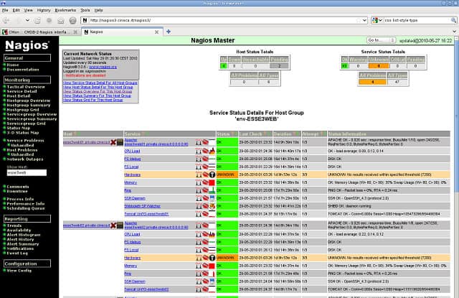This screenshot has width=459, height=298.
Task: Open Alert Histogram in the sidebar
Action: pos(24,235)
